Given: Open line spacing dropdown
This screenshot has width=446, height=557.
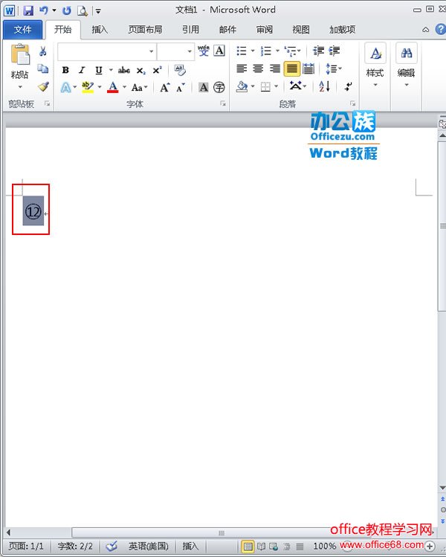Looking at the screenshot, I should click(334, 68).
